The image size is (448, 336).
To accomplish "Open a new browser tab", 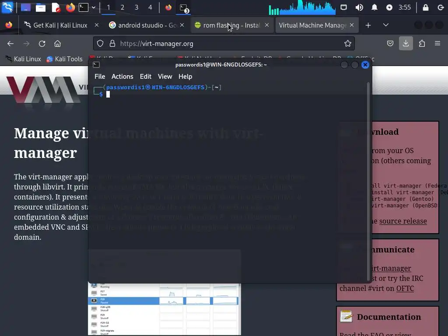I will [x=368, y=25].
